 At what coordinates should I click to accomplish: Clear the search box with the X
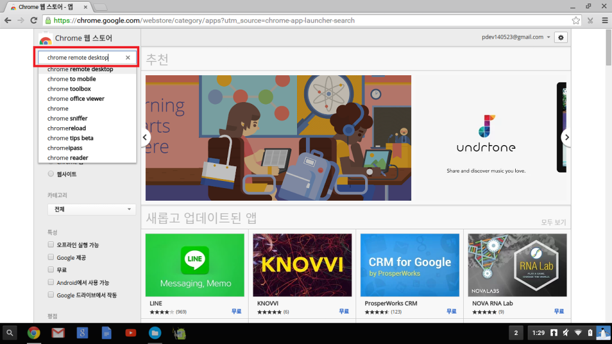pyautogui.click(x=128, y=57)
